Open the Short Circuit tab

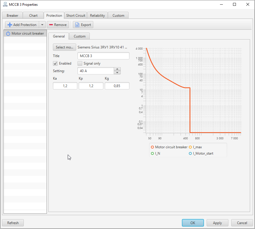tap(76, 16)
